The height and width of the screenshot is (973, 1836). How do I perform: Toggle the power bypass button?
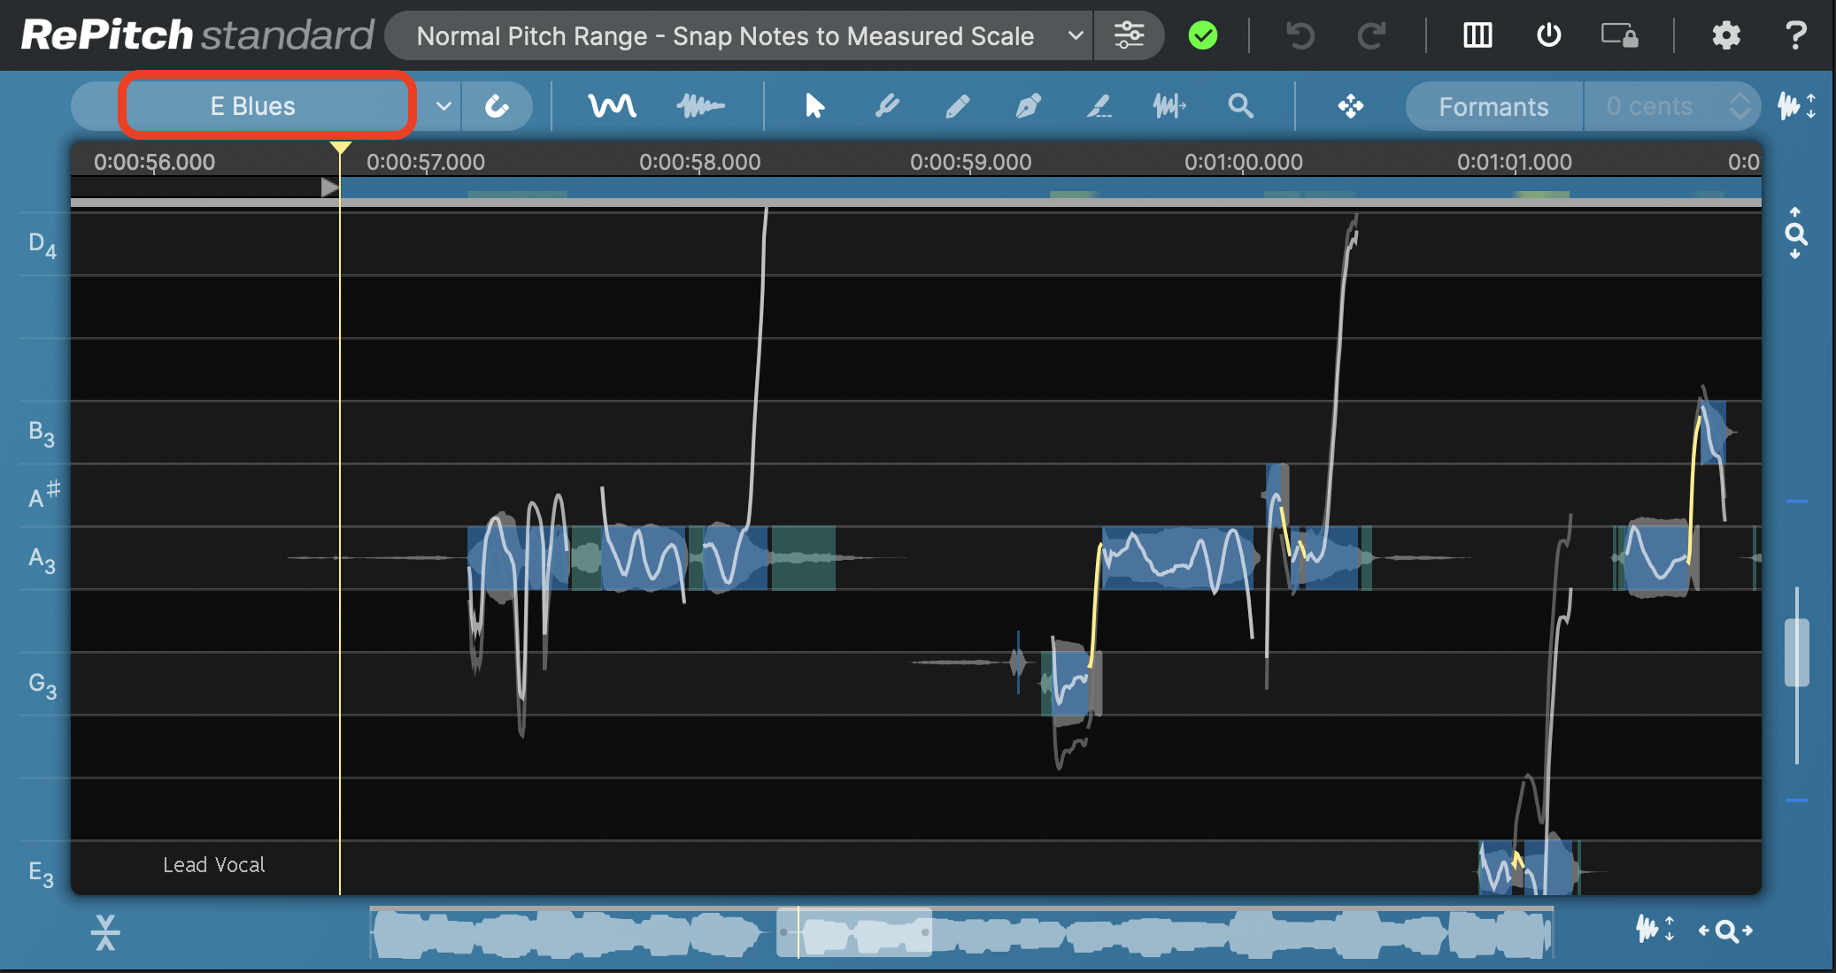point(1548,35)
